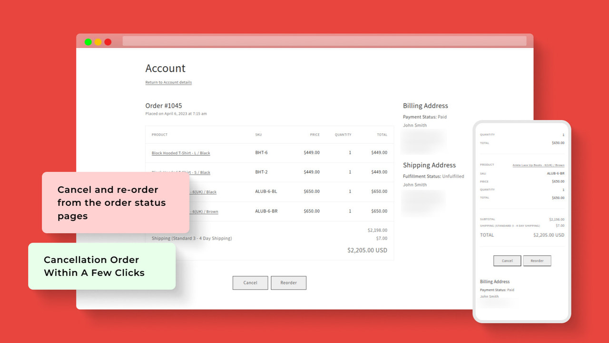Screen dimensions: 609x343
Task: Click the pink cancel and re-order callout
Action: [114, 202]
